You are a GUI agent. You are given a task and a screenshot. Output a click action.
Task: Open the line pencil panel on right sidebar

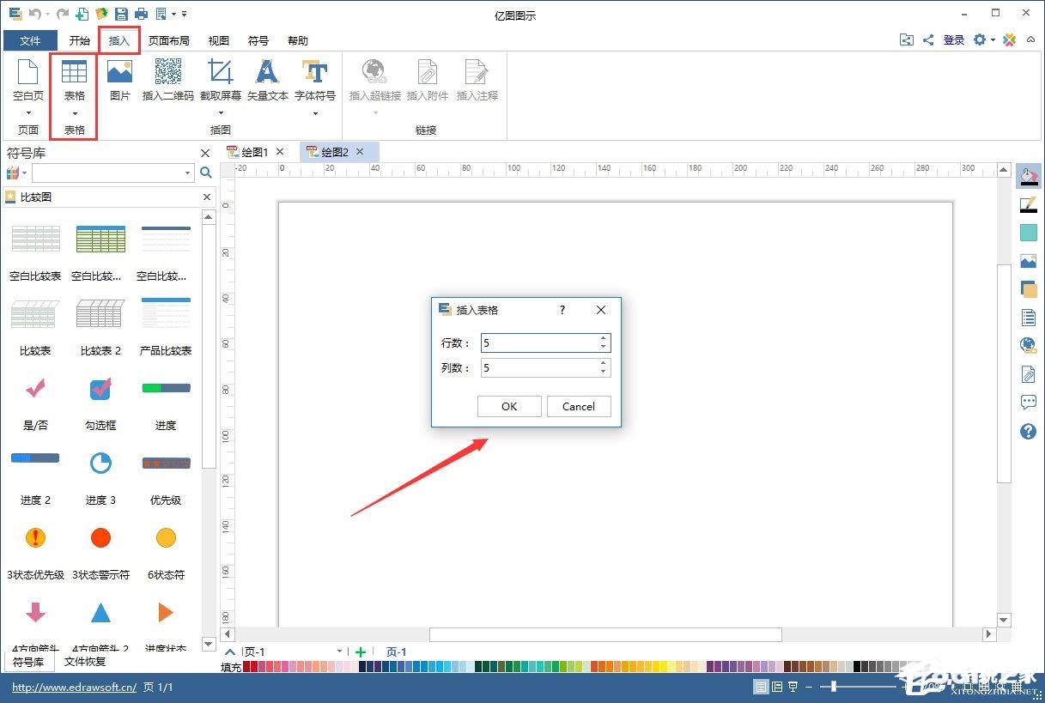(1028, 204)
